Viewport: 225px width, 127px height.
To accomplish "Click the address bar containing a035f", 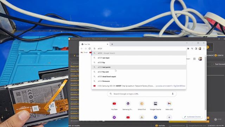I will point(139,49).
